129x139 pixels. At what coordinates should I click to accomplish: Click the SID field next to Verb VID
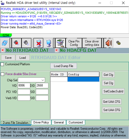42,98
